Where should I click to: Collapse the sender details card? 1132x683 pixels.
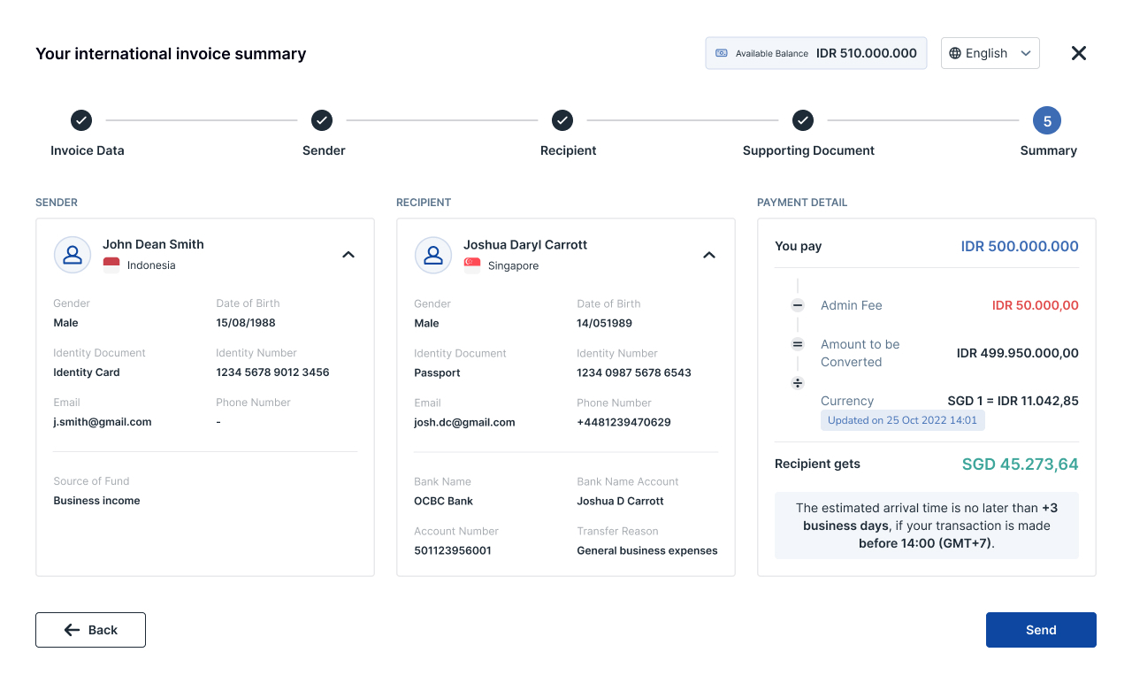(x=348, y=255)
